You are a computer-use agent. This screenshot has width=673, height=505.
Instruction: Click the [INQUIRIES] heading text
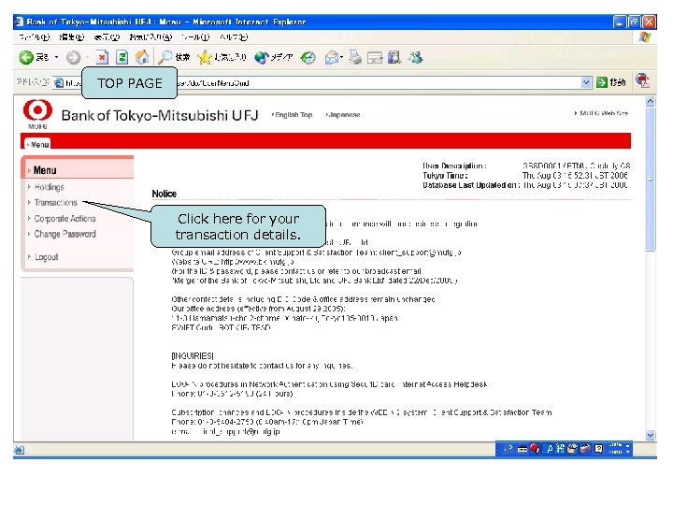point(193,355)
